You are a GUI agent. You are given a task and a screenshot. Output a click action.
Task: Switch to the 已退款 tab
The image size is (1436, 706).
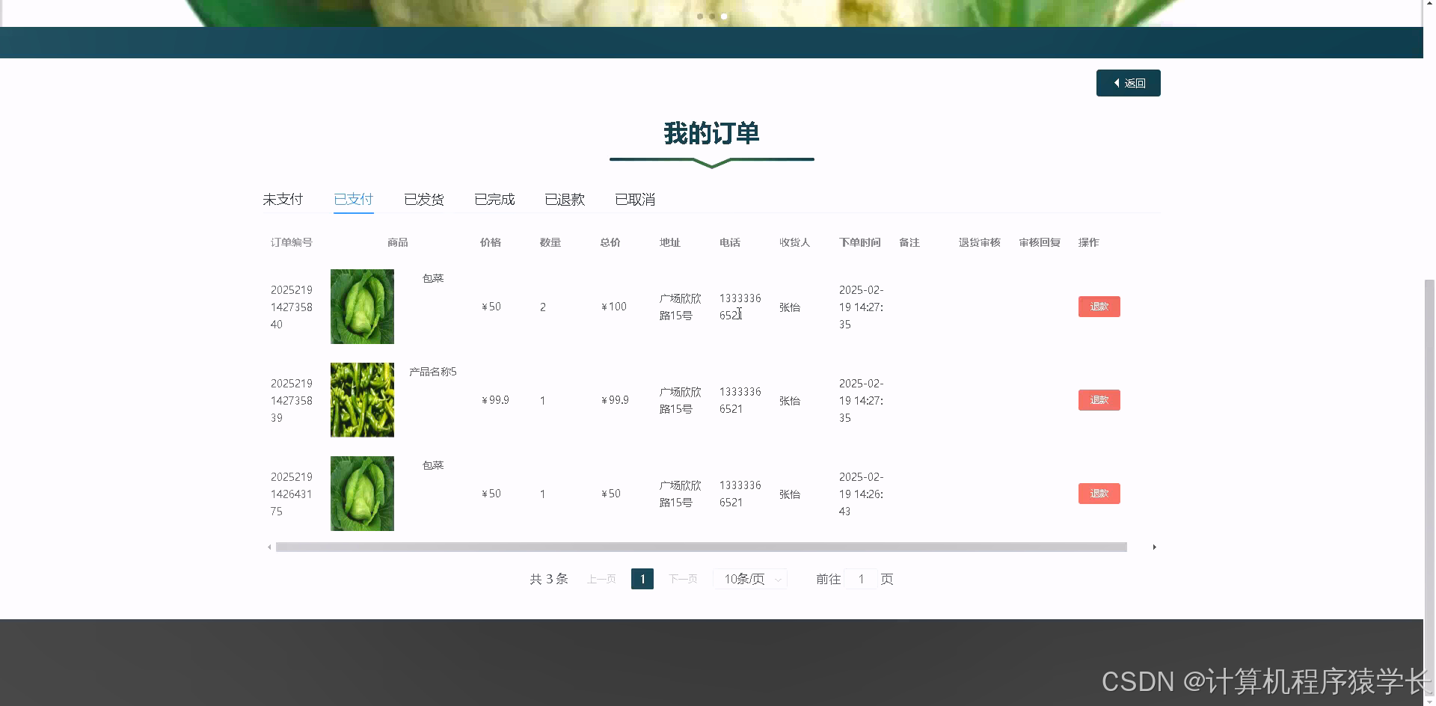tap(564, 199)
